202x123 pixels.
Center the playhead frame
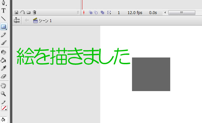click(84, 13)
